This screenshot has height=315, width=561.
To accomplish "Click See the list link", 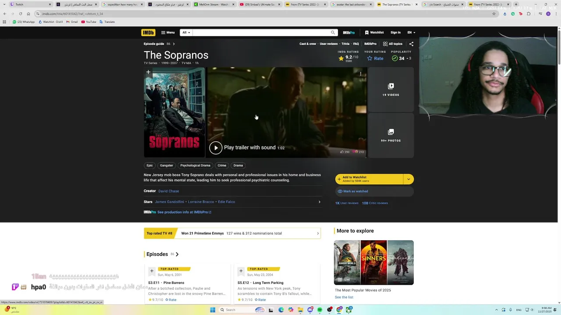I will pos(344,297).
